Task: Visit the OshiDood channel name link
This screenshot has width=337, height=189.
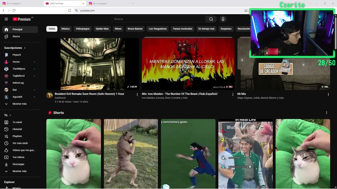Action: click(x=60, y=98)
